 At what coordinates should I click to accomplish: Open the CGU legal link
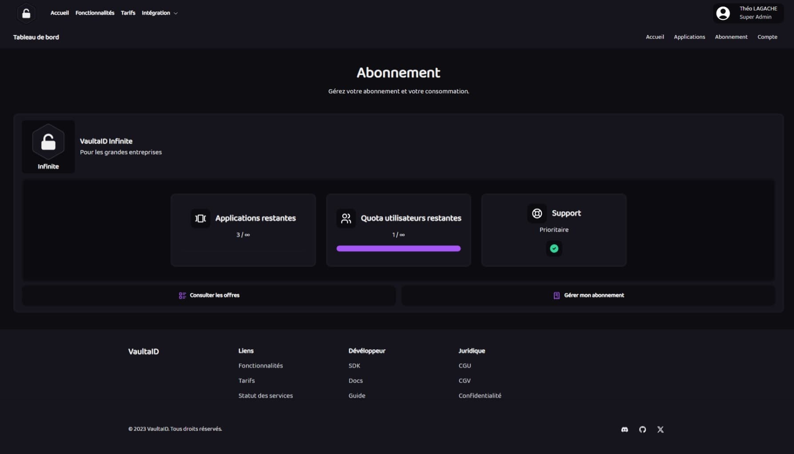(464, 366)
